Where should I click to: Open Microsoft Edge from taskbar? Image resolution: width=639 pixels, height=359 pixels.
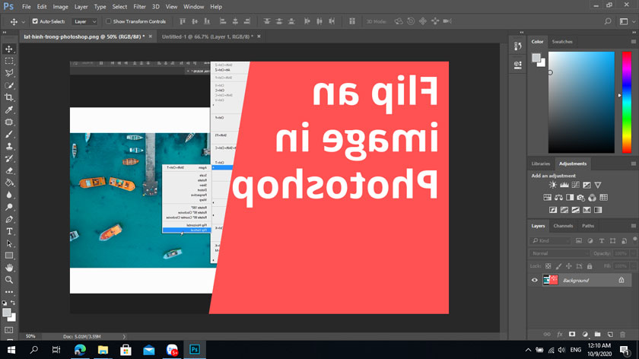pos(81,350)
